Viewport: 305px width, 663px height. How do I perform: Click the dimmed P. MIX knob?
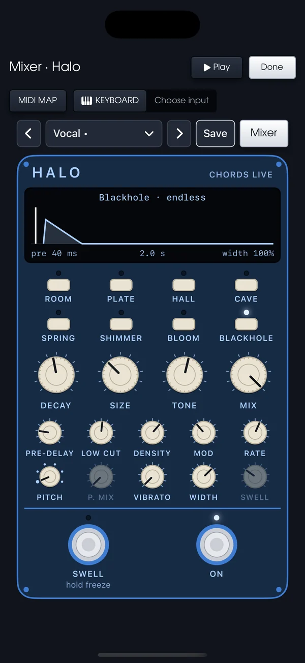[101, 477]
